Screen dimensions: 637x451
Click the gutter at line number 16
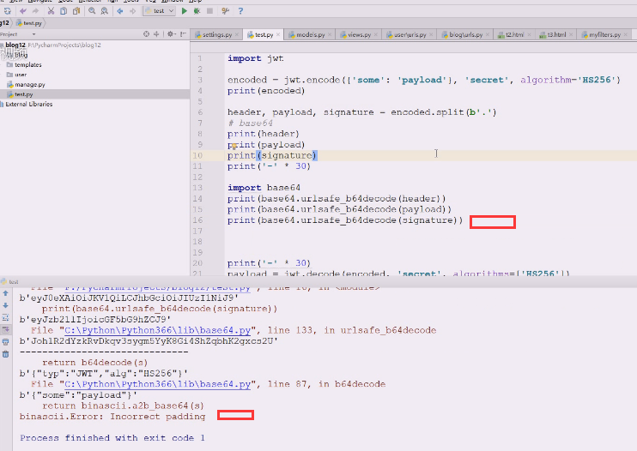(197, 220)
